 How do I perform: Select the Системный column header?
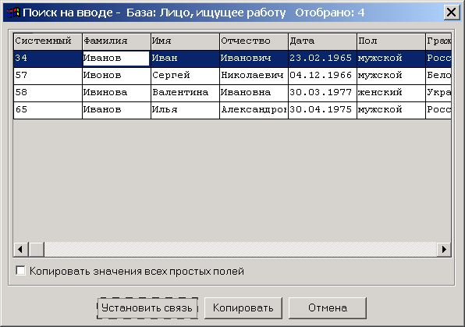pos(48,41)
